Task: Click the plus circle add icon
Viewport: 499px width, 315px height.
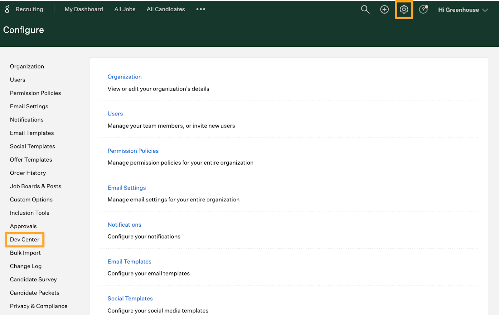Action: point(384,10)
